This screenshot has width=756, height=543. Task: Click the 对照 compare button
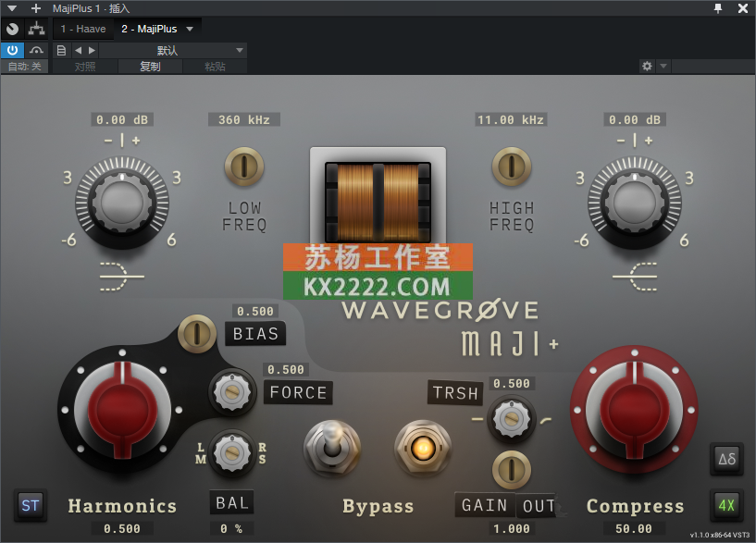click(85, 67)
